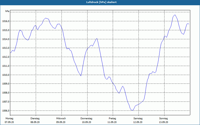Screen dimensions: 200x125
Task: Click the 'Freitag' day label
Action: pos(112,118)
